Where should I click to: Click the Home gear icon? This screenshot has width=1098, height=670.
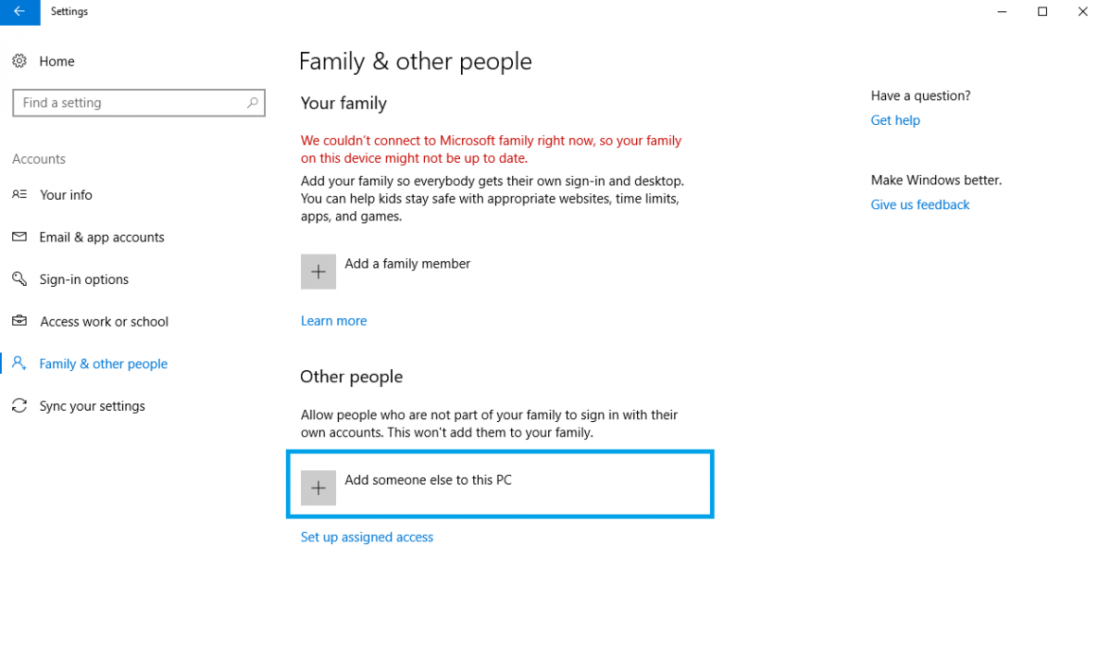[x=20, y=61]
